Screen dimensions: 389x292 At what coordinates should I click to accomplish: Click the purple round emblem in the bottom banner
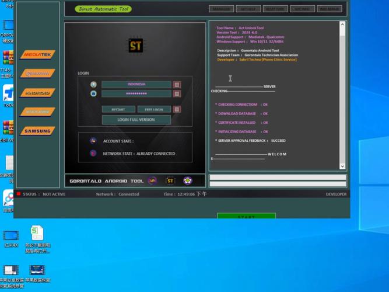click(188, 180)
